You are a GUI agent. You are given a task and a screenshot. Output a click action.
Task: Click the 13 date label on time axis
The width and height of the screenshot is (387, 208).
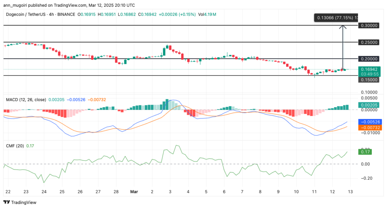click(350, 192)
